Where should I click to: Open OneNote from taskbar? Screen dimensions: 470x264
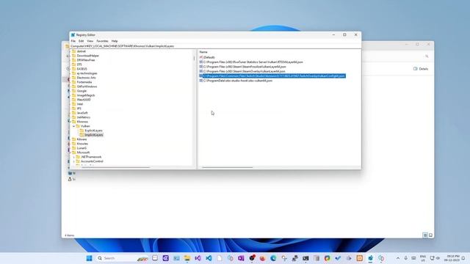pos(241,258)
